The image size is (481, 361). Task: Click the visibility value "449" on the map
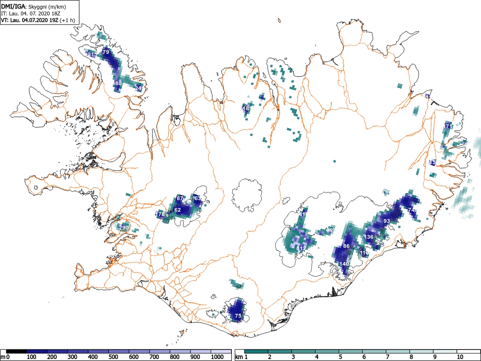pyautogui.click(x=330, y=230)
